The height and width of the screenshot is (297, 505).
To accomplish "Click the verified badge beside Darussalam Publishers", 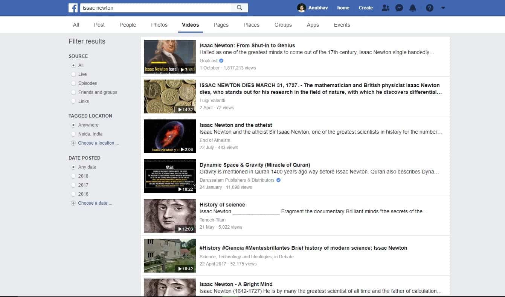I will click(278, 180).
